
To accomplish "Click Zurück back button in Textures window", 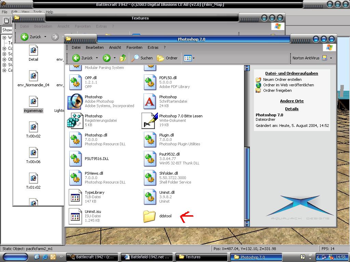I will pos(31,37).
